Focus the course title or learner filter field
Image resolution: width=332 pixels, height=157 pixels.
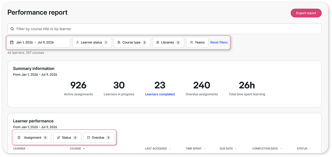coord(164,29)
